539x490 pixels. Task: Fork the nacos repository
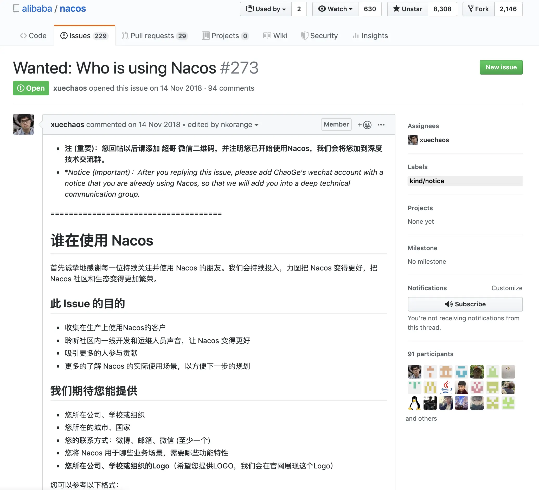(x=478, y=9)
